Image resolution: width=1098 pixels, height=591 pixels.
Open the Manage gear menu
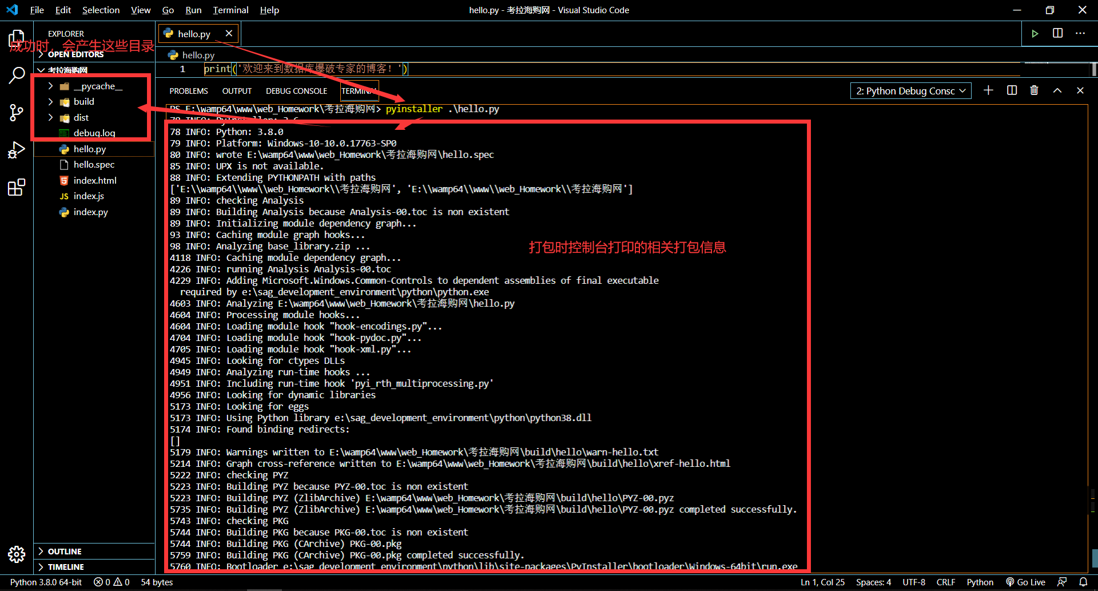pyautogui.click(x=17, y=554)
